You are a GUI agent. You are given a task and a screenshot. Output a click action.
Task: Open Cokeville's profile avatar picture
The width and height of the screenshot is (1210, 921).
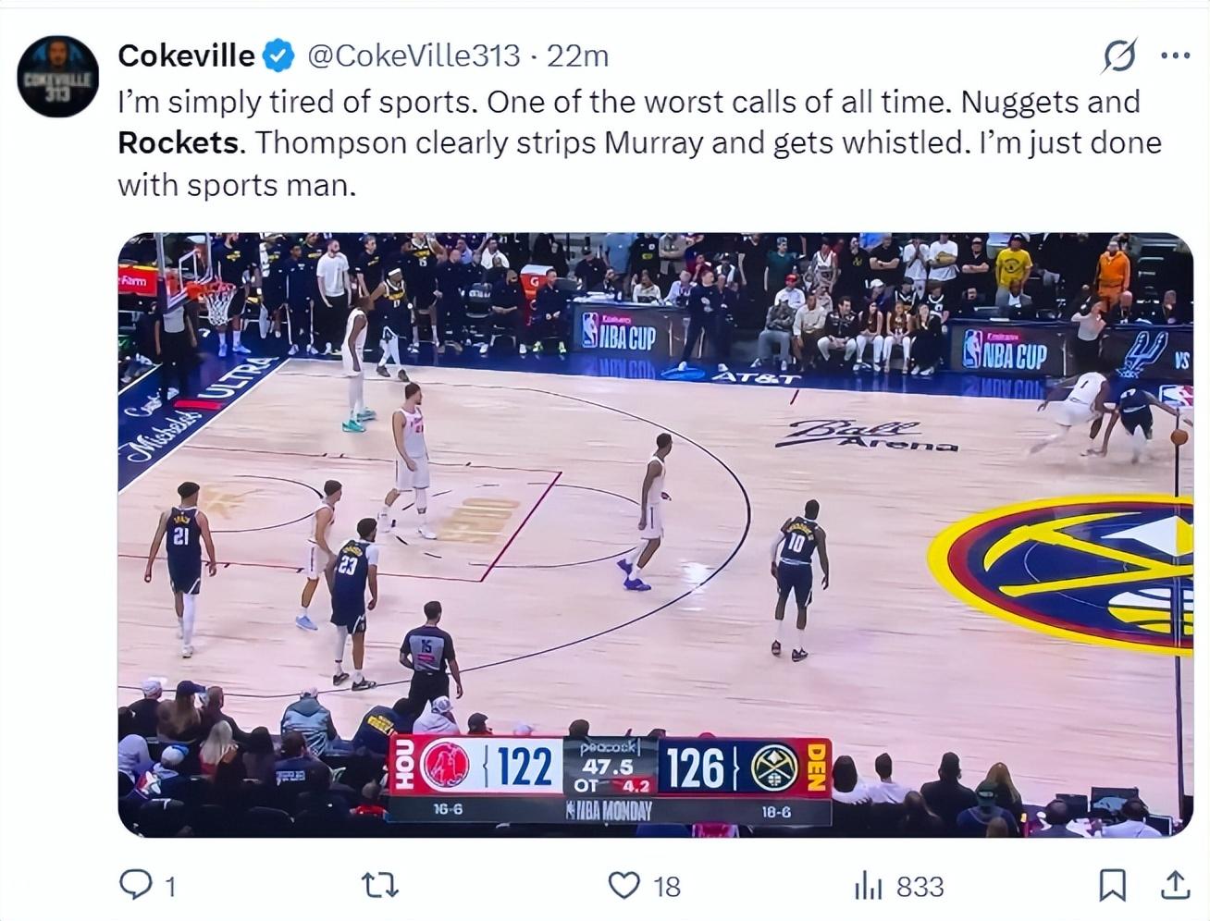[57, 78]
